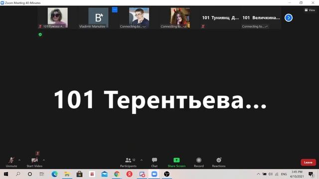This screenshot has height=179, width=319.
Task: Open the Participants panel
Action: coord(128,163)
